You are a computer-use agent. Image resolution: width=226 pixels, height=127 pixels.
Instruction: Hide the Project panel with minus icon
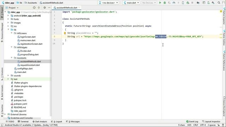49,8
